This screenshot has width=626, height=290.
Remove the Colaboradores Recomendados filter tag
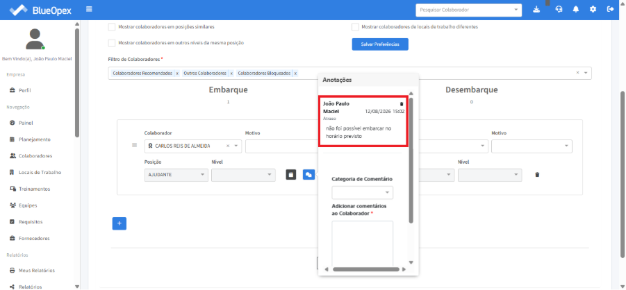pos(177,74)
